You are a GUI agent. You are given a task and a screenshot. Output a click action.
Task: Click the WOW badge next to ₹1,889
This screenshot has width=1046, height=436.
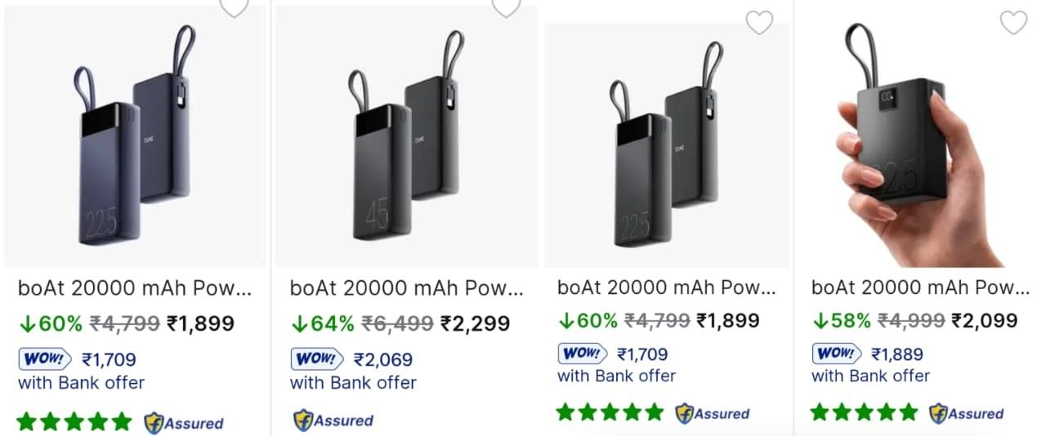tap(837, 354)
